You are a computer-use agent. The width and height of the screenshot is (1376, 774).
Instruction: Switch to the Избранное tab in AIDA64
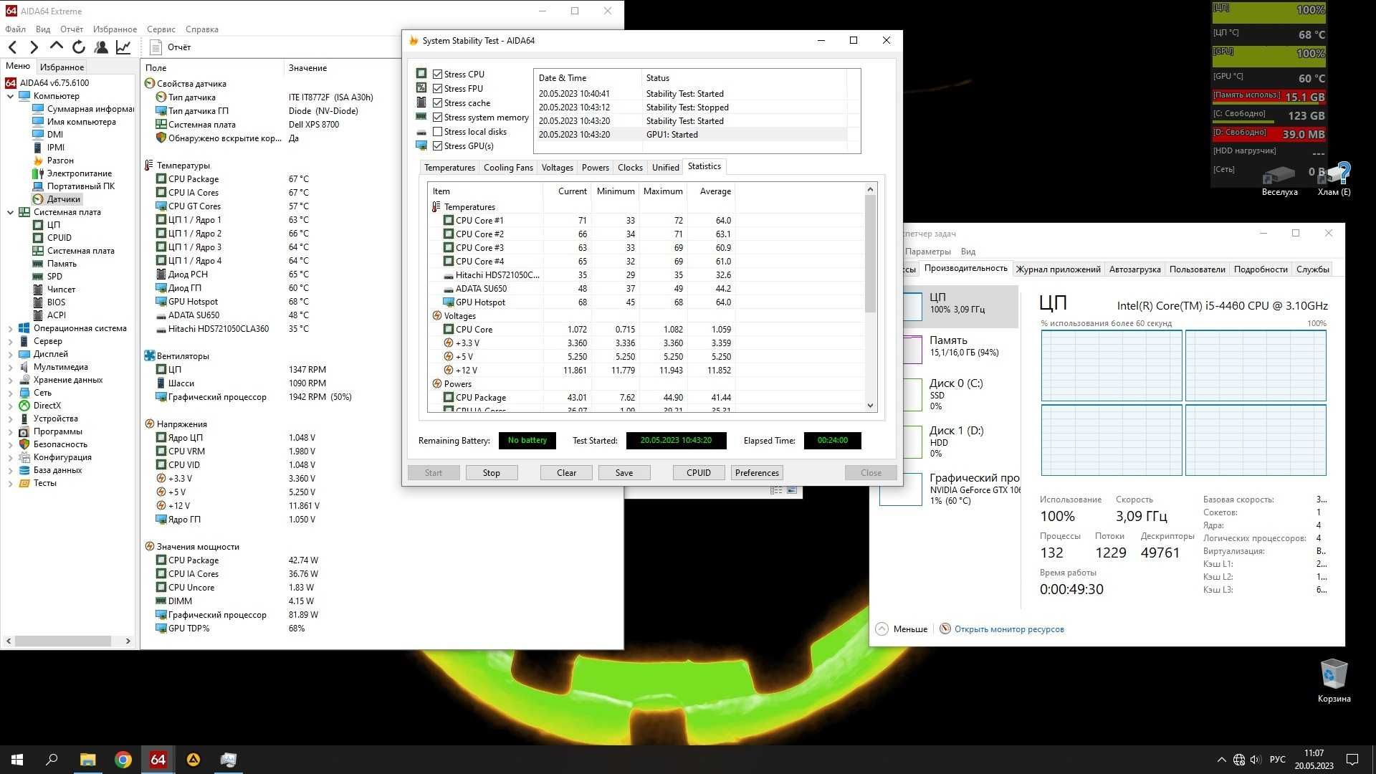point(62,67)
